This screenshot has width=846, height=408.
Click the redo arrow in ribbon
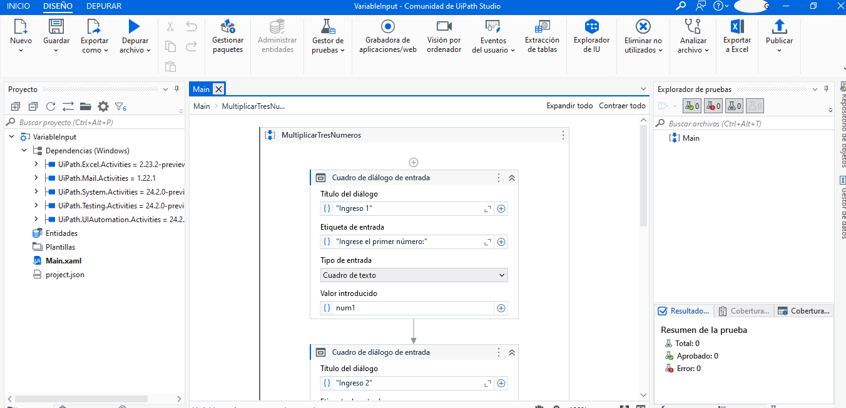click(x=191, y=46)
